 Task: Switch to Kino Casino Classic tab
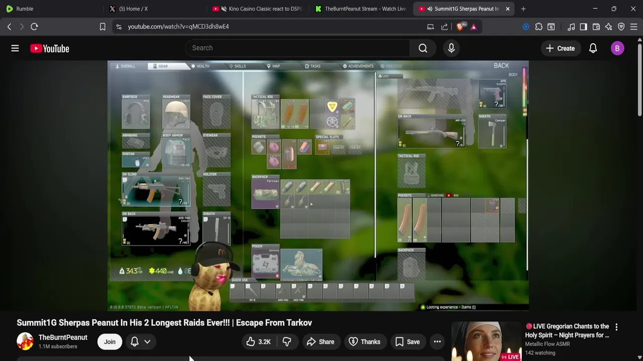tap(258, 9)
